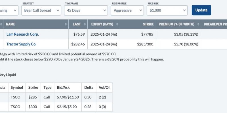Open the Strategy Bear Call Spread dropdown
This screenshot has width=227, height=113.
(41, 10)
